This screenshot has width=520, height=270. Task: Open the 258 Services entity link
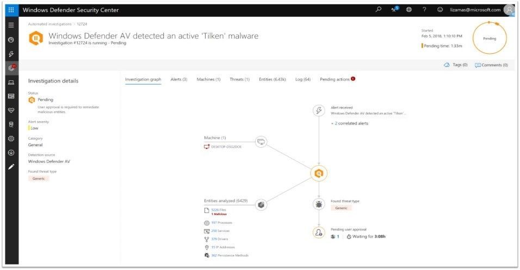pyautogui.click(x=220, y=231)
